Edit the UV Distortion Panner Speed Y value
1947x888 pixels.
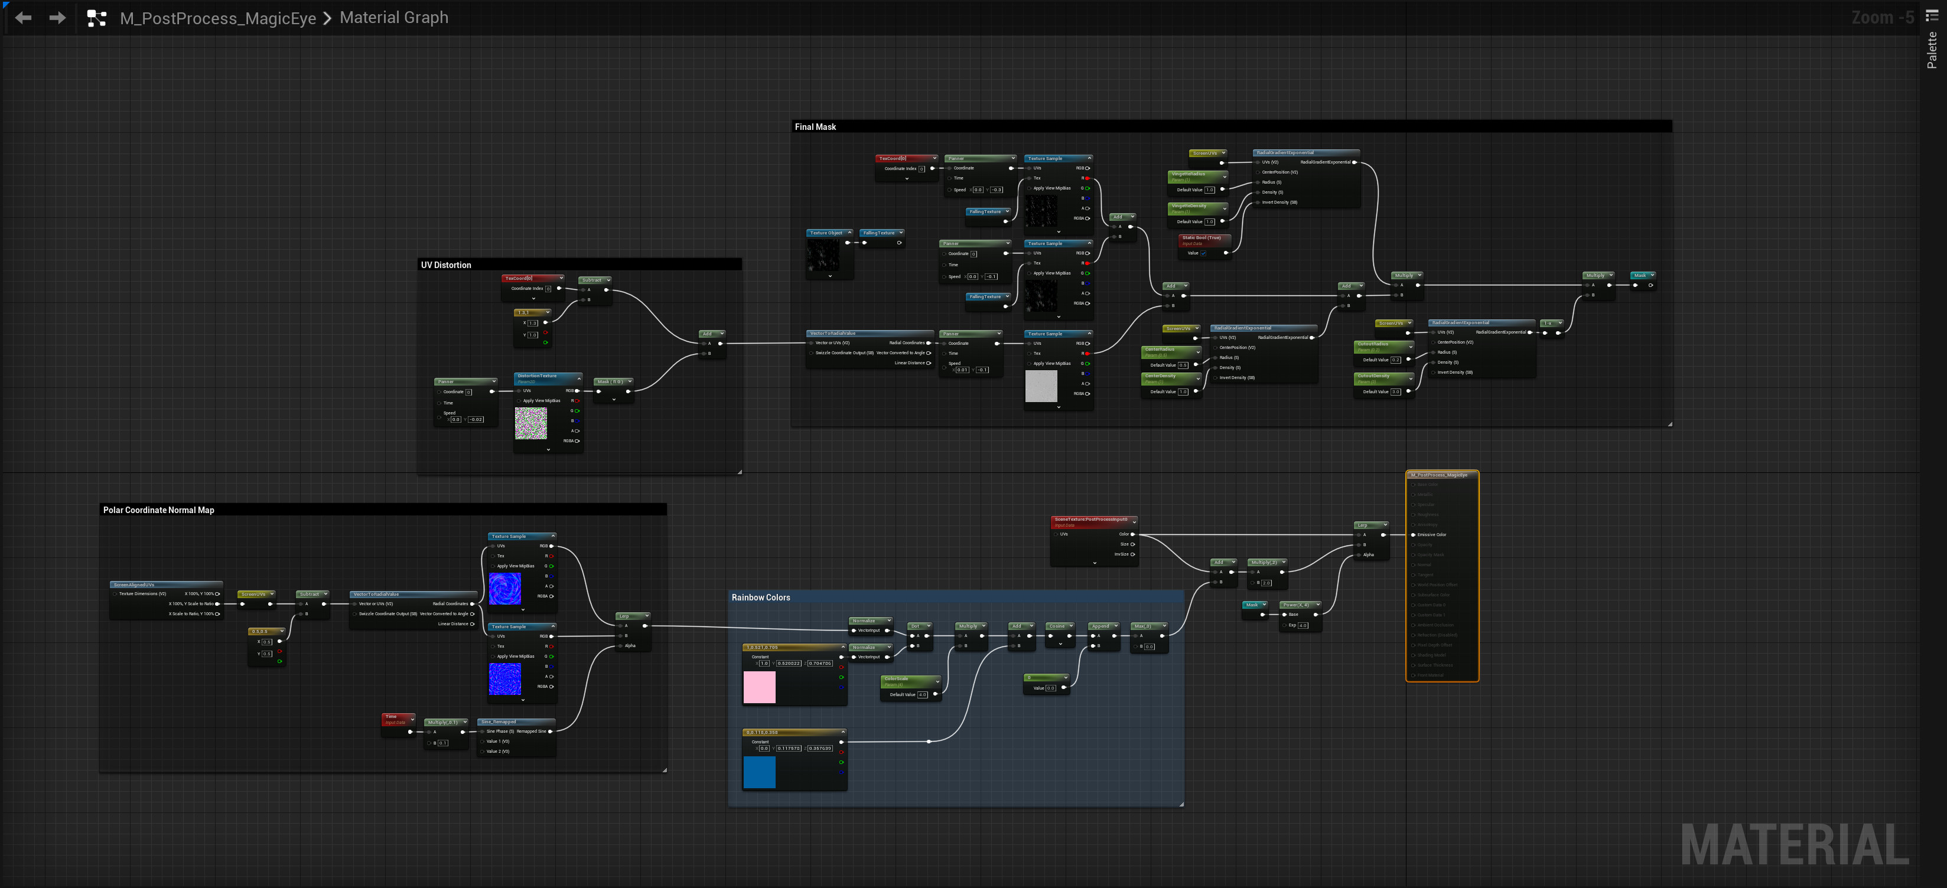(x=476, y=419)
